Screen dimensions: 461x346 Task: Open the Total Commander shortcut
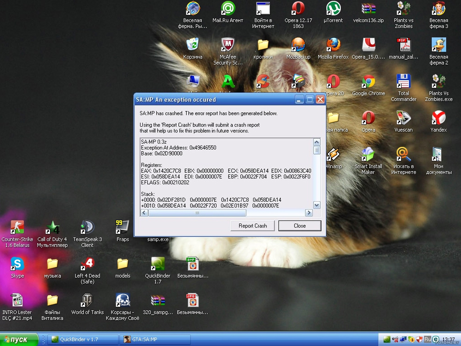click(404, 88)
